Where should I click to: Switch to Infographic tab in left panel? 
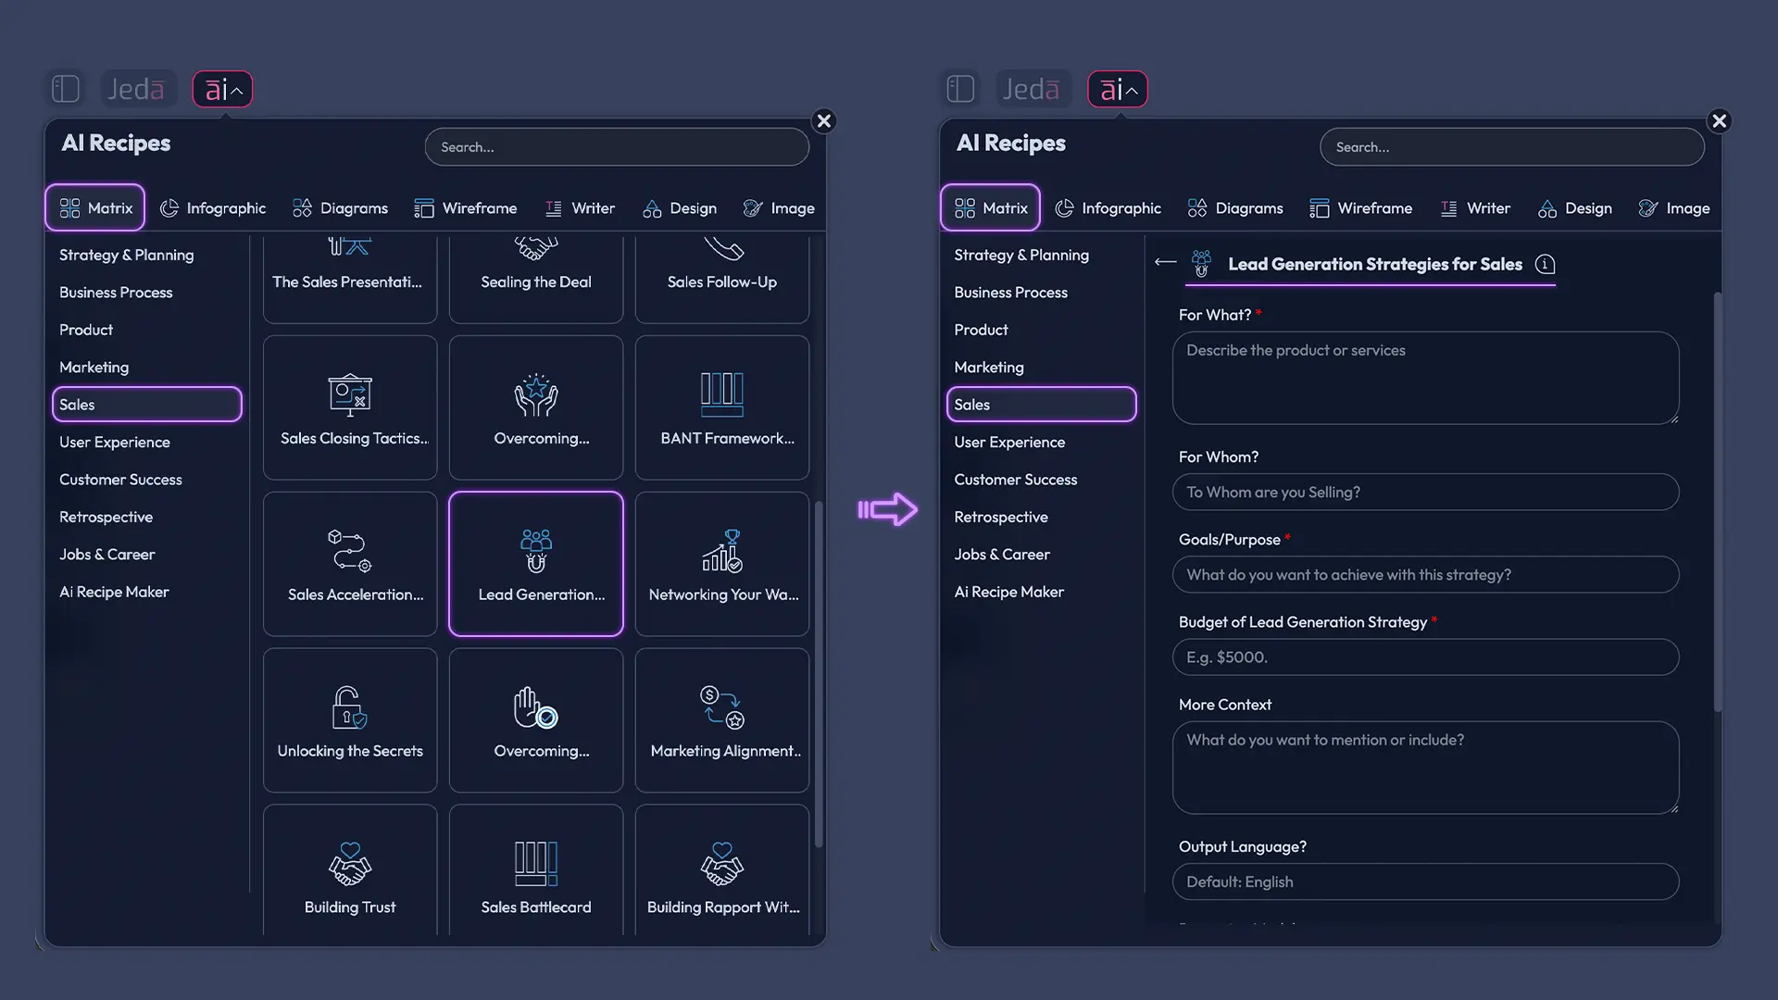coord(213,208)
